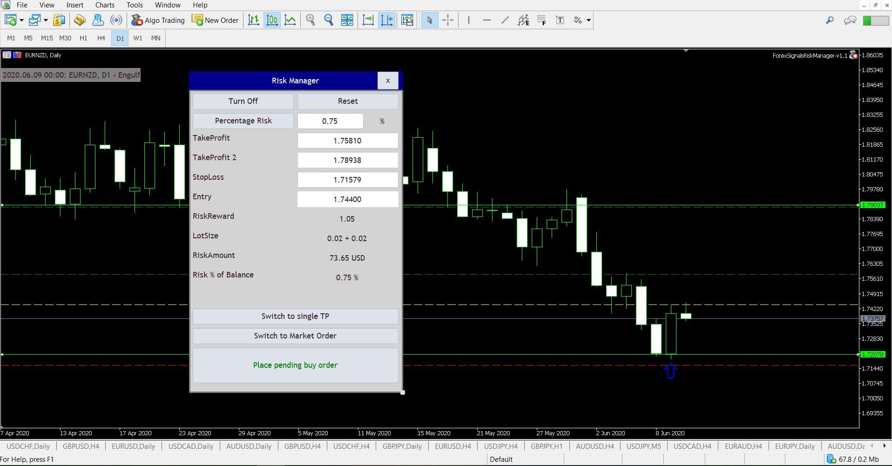Switch chart to bar chart
Image resolution: width=892 pixels, height=466 pixels.
click(x=254, y=20)
